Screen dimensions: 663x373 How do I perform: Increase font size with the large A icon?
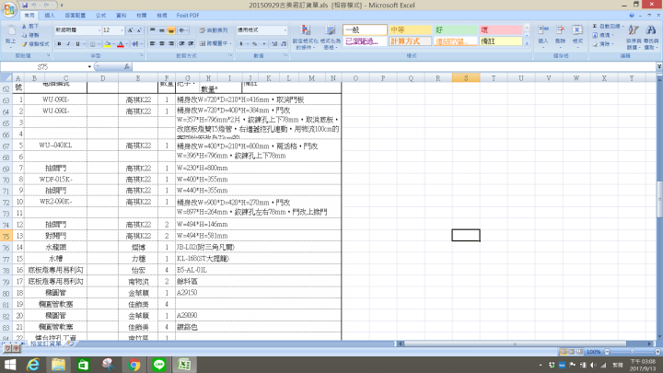pyautogui.click(x=130, y=30)
